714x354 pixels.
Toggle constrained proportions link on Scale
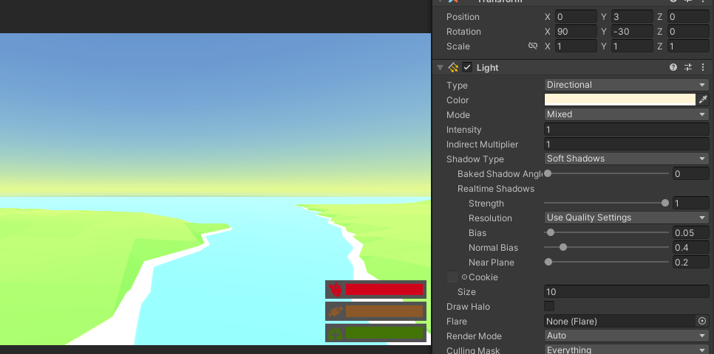pos(533,46)
